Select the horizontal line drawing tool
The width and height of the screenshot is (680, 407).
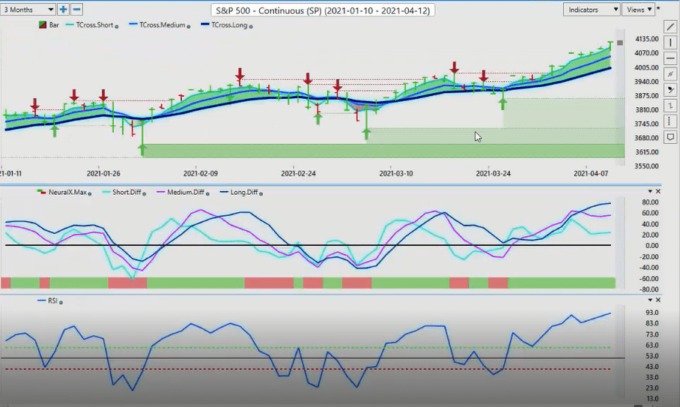[x=670, y=58]
